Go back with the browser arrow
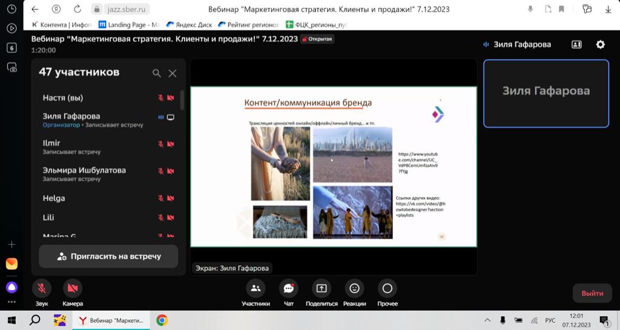Viewport: 620px width, 330px height. 35,9
